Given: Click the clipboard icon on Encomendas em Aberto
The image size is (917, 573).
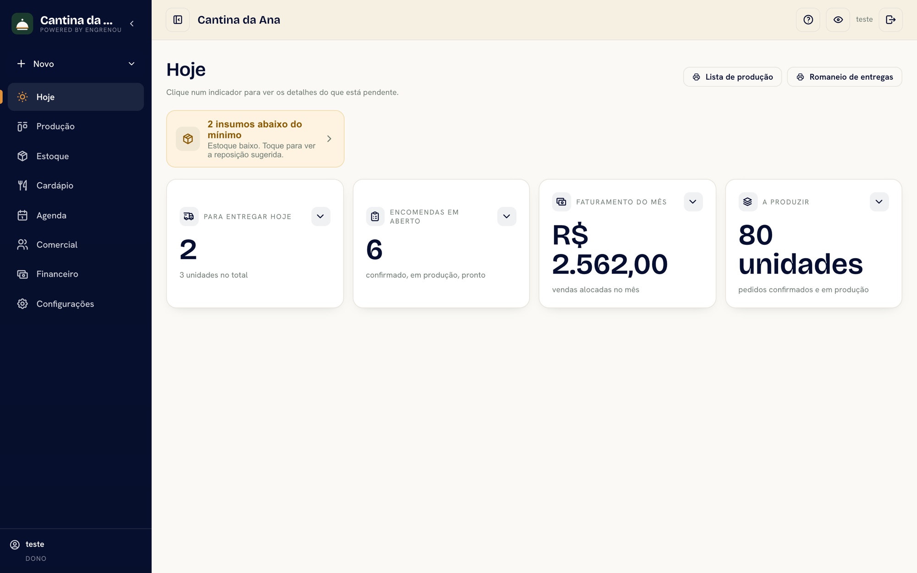Looking at the screenshot, I should pos(375,216).
